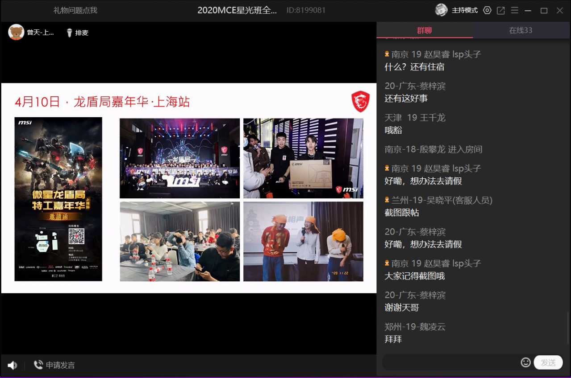This screenshot has width=571, height=378.
Task: Select the 群聊 group chat tab
Action: pyautogui.click(x=424, y=30)
